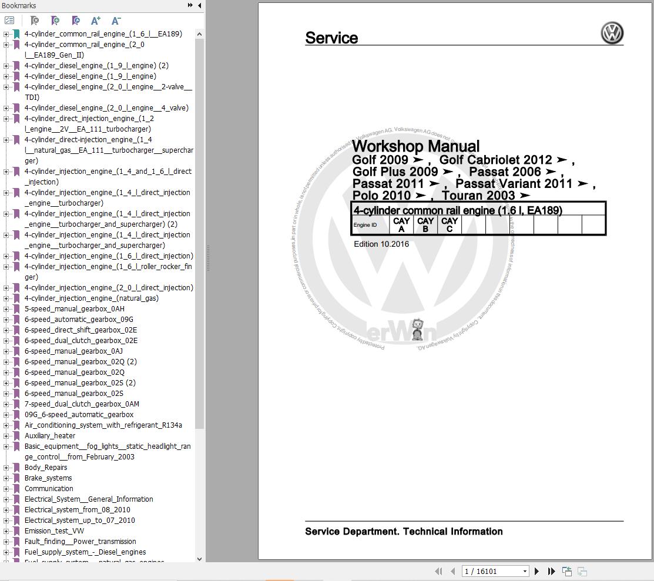This screenshot has width=654, height=581.
Task: Click the bookmarks scrollbar down arrow
Action: pos(199,559)
